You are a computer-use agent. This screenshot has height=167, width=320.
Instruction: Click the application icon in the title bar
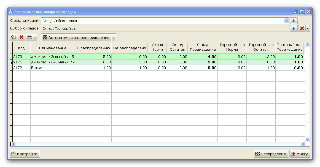11,12
